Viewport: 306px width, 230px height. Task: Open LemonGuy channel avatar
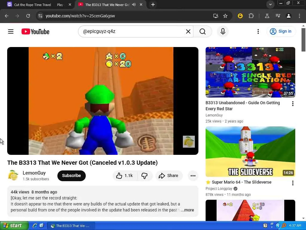[x=13, y=175]
